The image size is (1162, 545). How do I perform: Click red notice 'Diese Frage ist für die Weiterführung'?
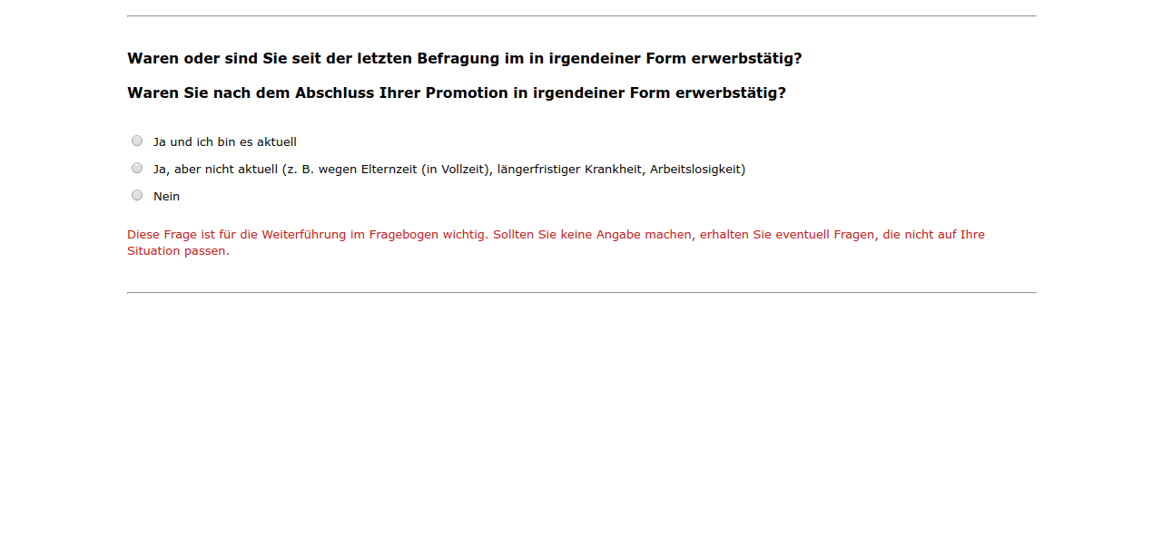556,243
